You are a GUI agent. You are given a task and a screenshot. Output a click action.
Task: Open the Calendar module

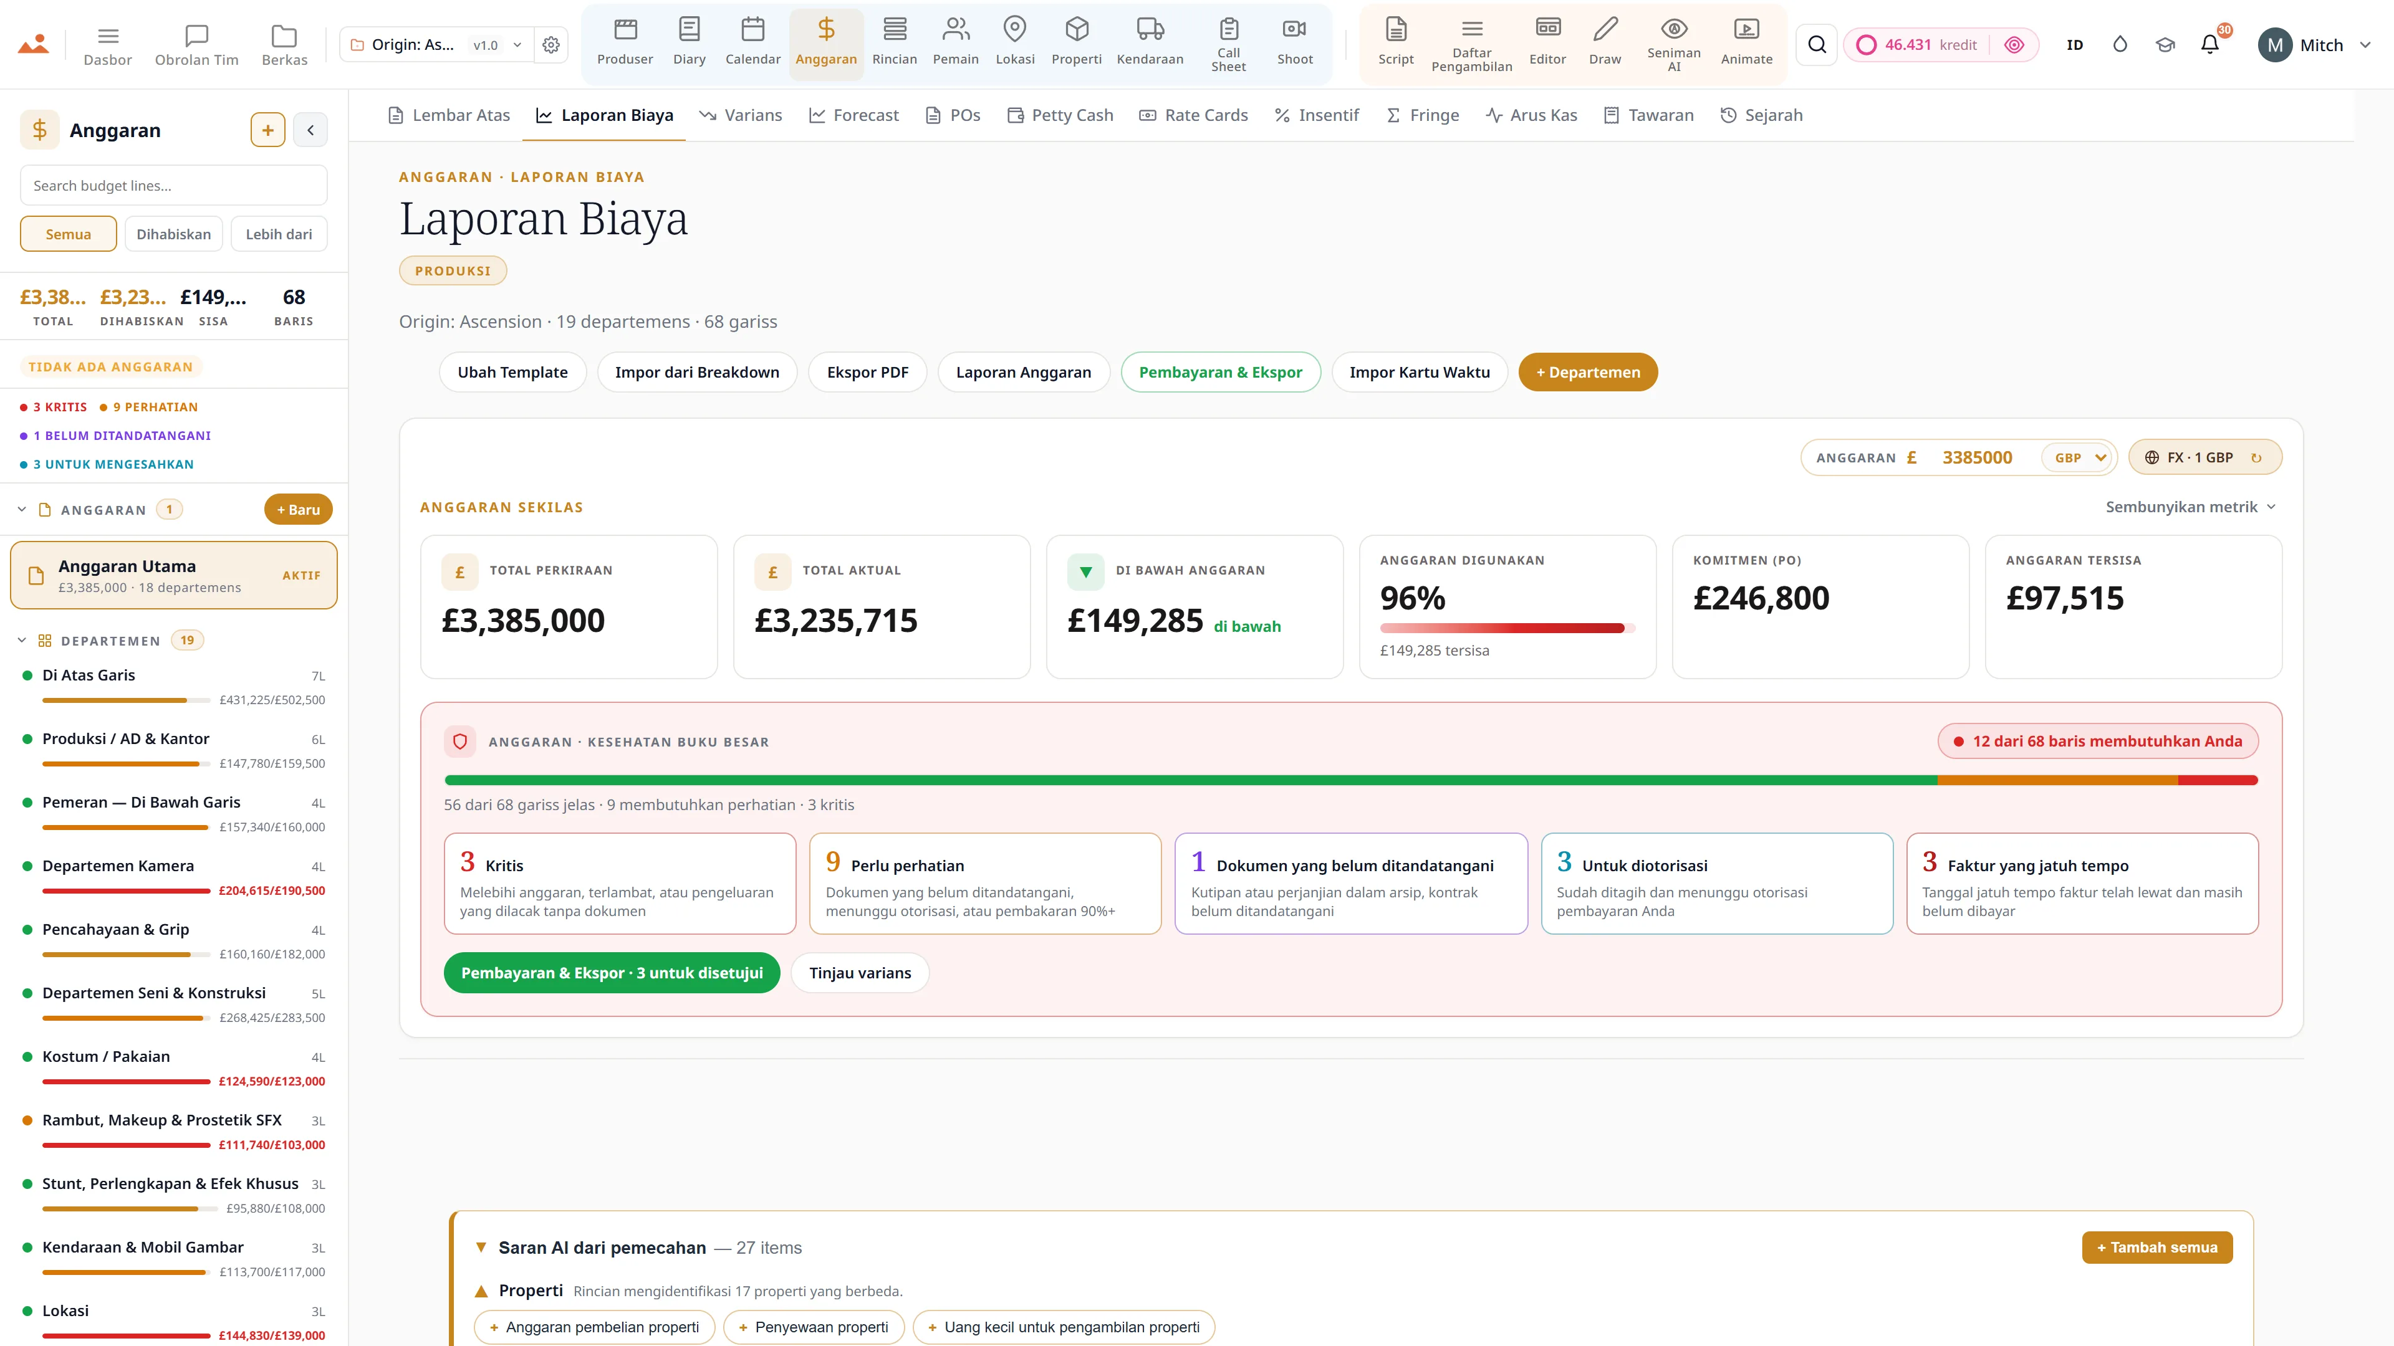[x=752, y=43]
